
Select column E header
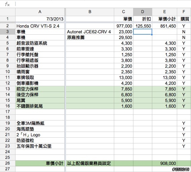164,12
